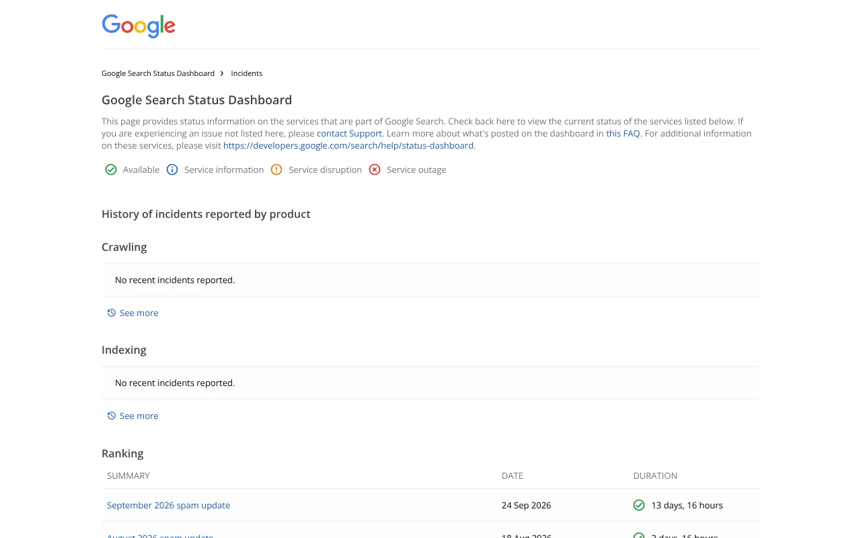The image size is (861, 538).
Task: Click the red Service outage icon
Action: coord(375,169)
